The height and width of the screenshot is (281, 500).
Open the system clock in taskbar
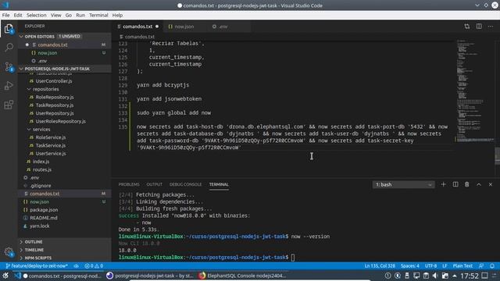pyautogui.click(x=470, y=276)
